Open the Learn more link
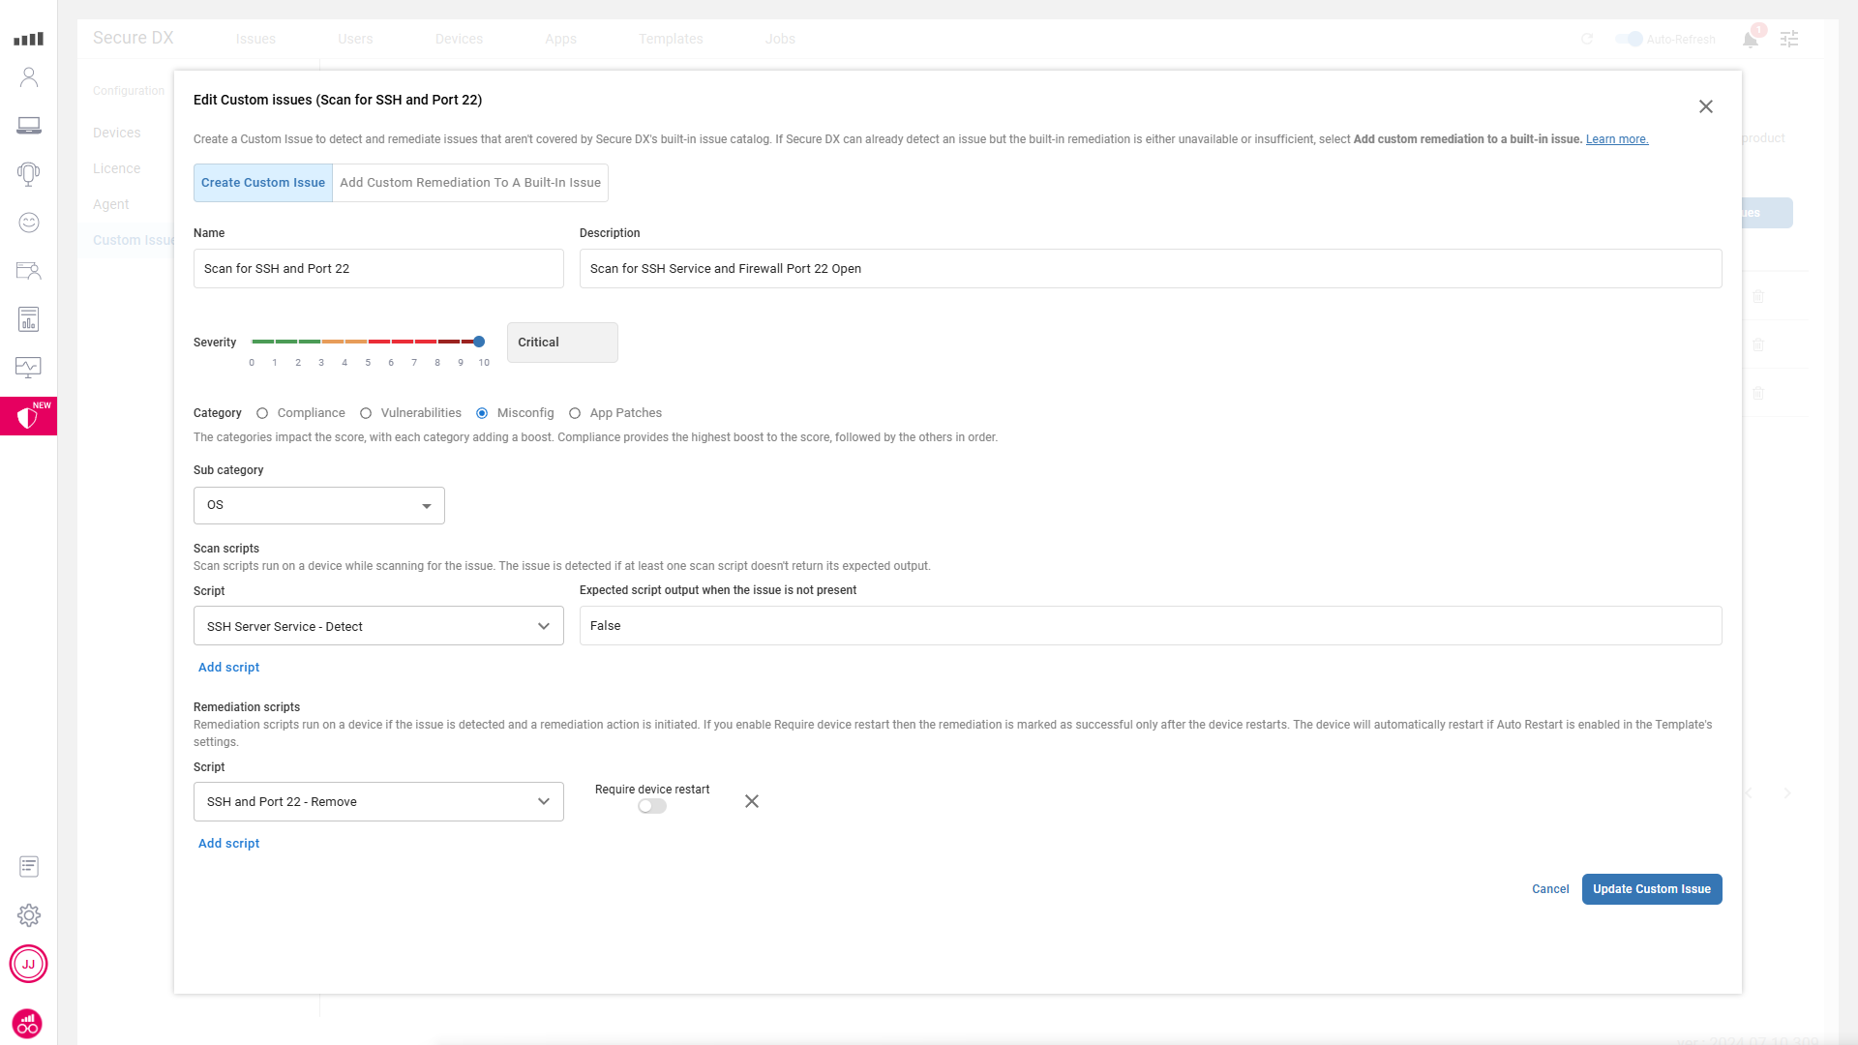The image size is (1858, 1045). [1616, 139]
